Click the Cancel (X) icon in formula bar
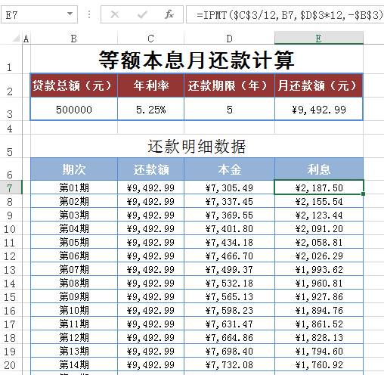The height and width of the screenshot is (375, 384). pos(115,14)
